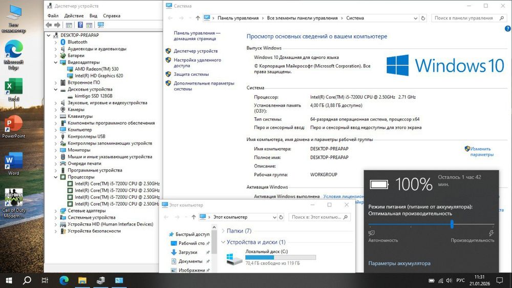The image size is (512, 288).
Task: Click the File Explorer icon on the taskbar
Action: [x=82, y=280]
